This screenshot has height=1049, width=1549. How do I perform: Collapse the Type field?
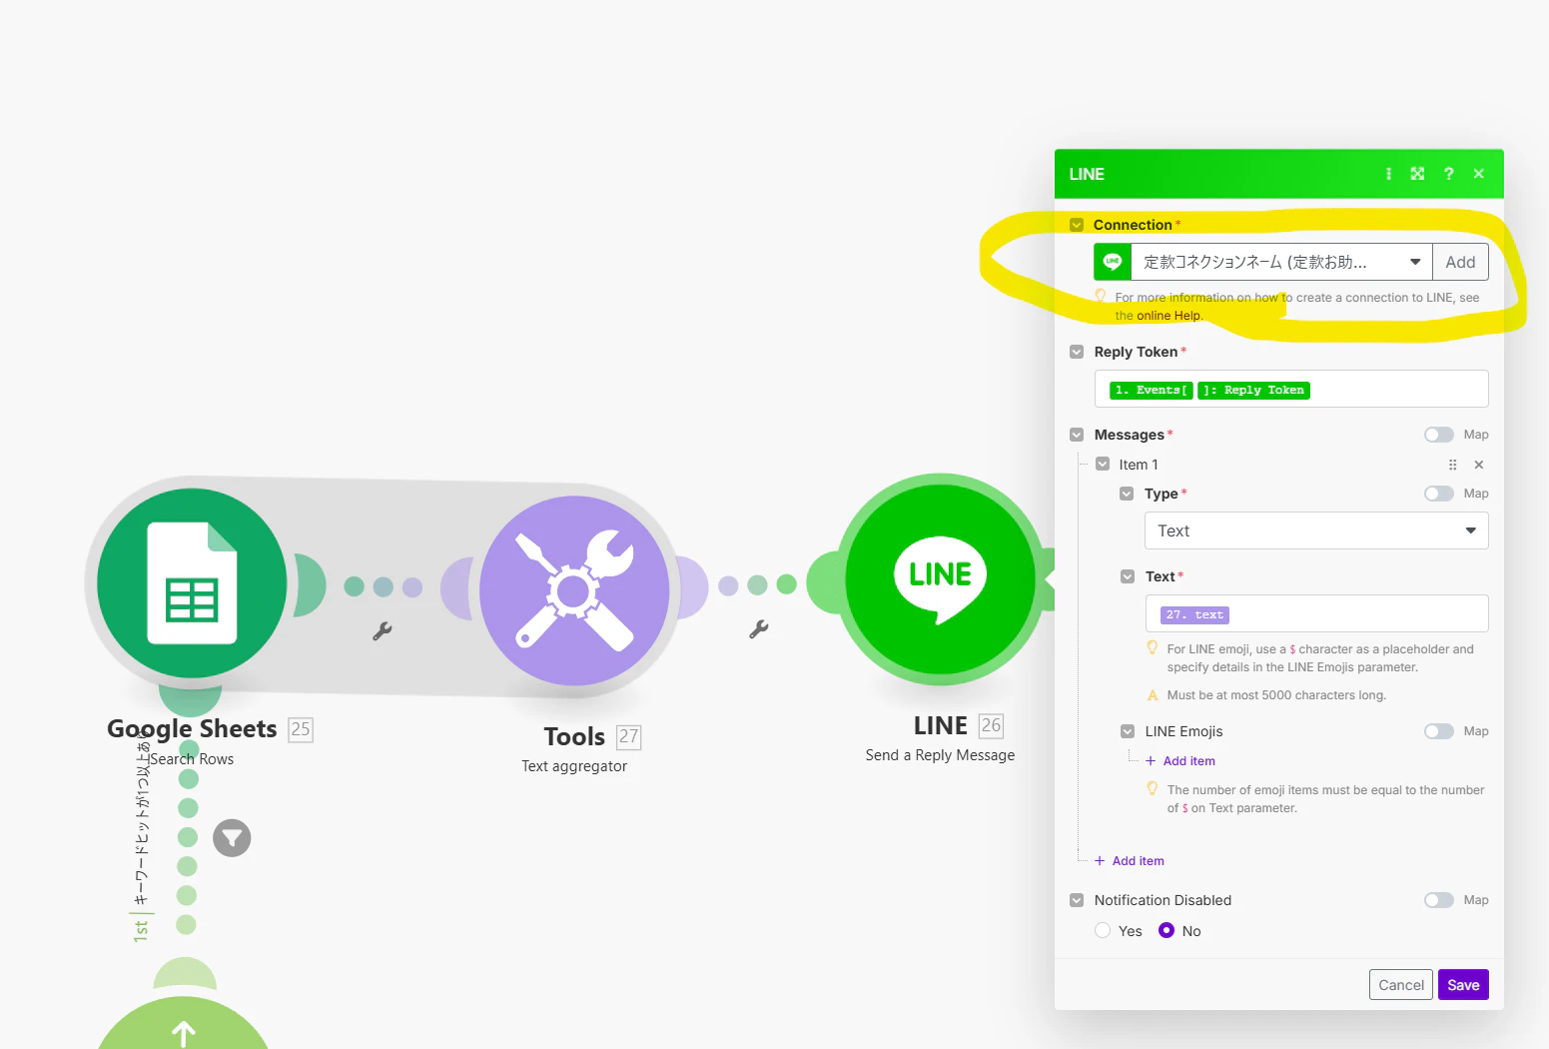1127,494
